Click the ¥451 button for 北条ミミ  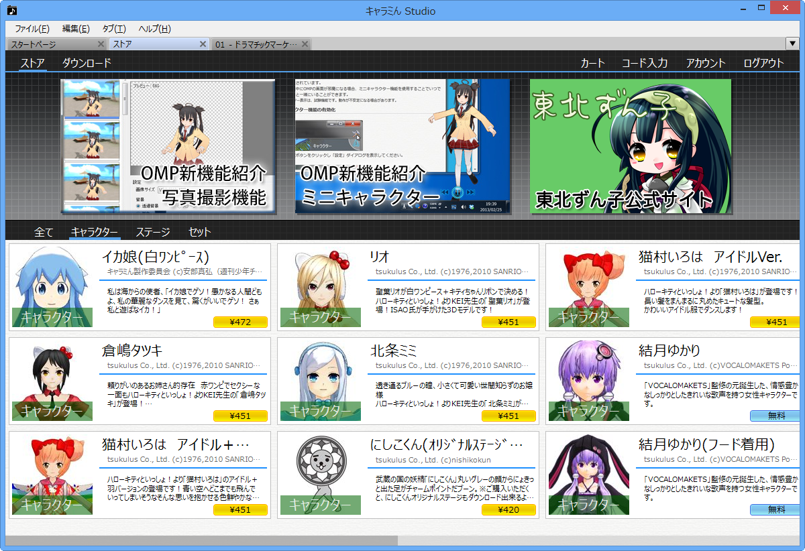[508, 416]
